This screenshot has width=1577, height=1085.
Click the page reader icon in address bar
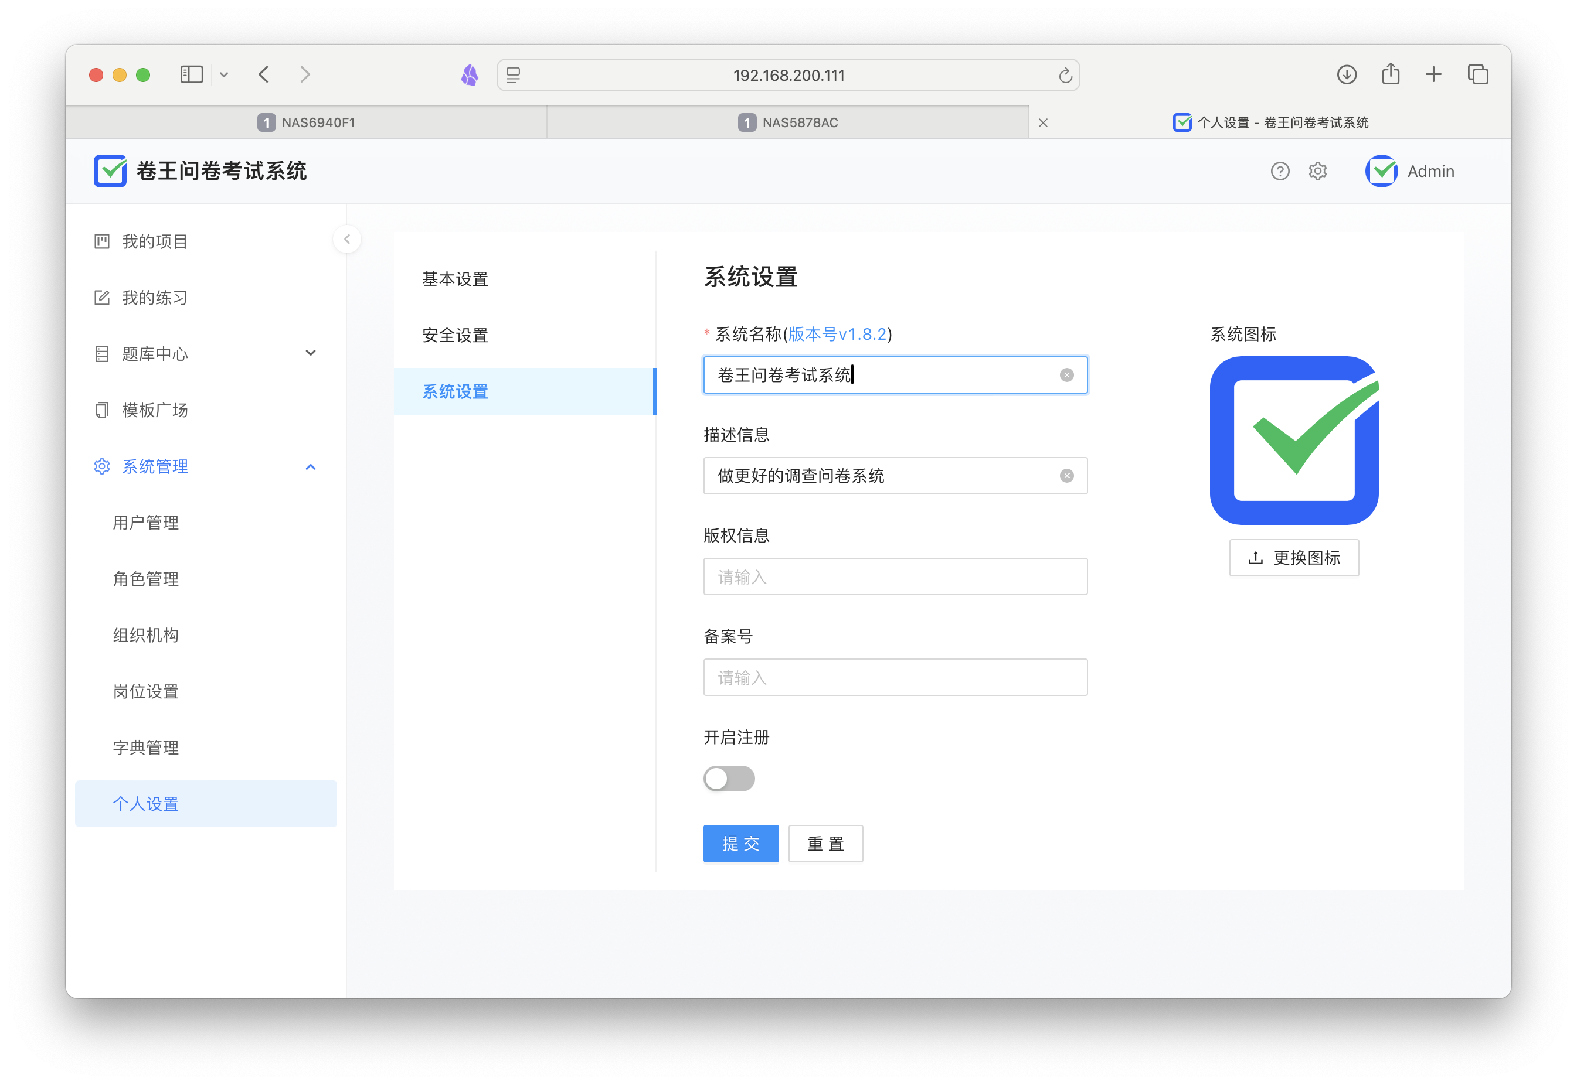[514, 76]
